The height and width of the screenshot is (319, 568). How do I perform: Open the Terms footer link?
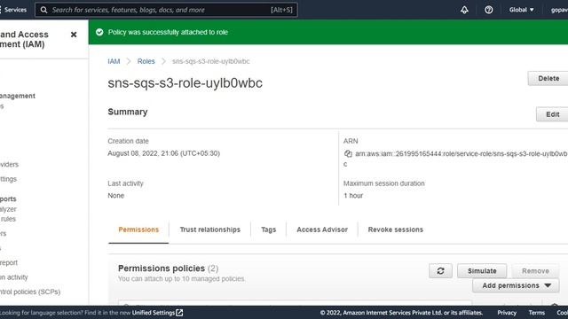(536, 313)
